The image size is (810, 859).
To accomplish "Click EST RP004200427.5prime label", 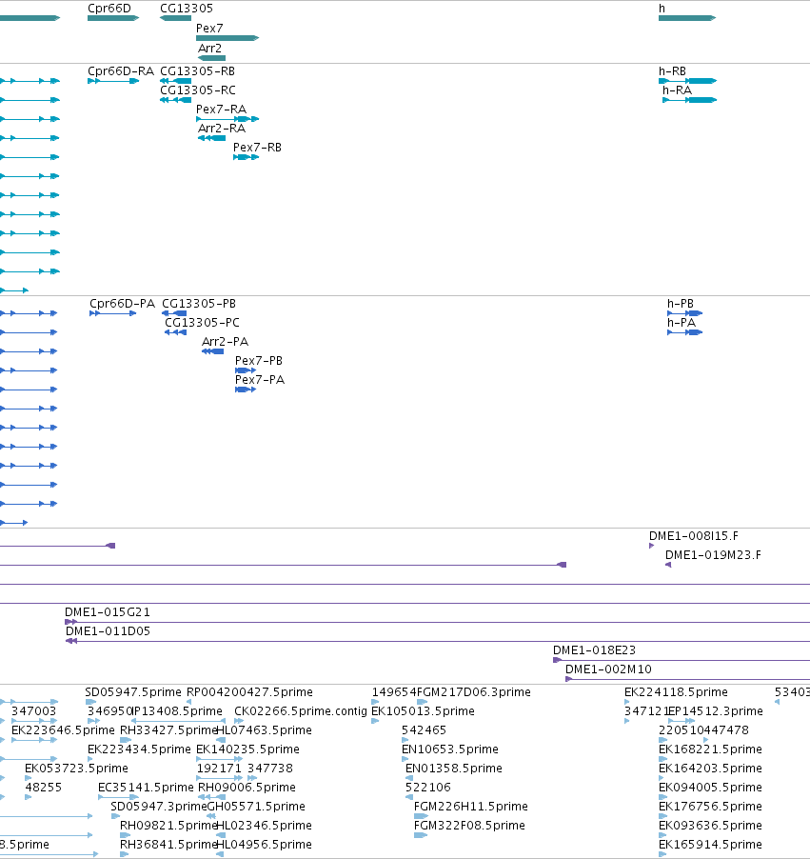I will point(249,692).
